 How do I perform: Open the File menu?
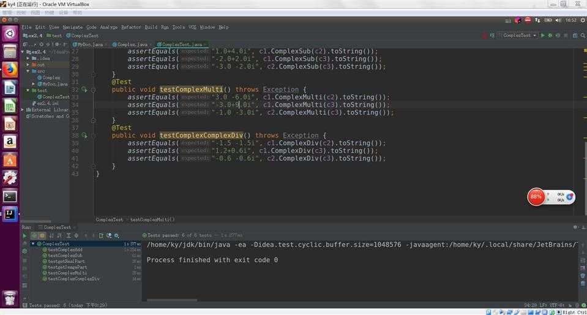click(x=26, y=27)
